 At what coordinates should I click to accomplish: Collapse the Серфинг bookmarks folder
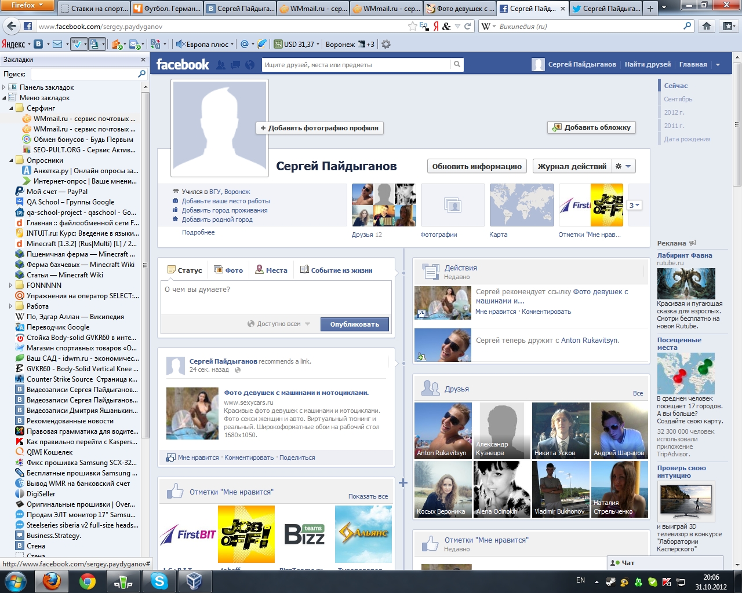pyautogui.click(x=10, y=108)
